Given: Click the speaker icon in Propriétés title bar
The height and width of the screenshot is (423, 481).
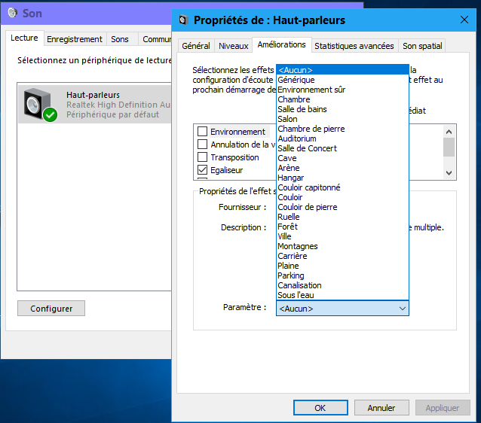Looking at the screenshot, I should (x=182, y=20).
